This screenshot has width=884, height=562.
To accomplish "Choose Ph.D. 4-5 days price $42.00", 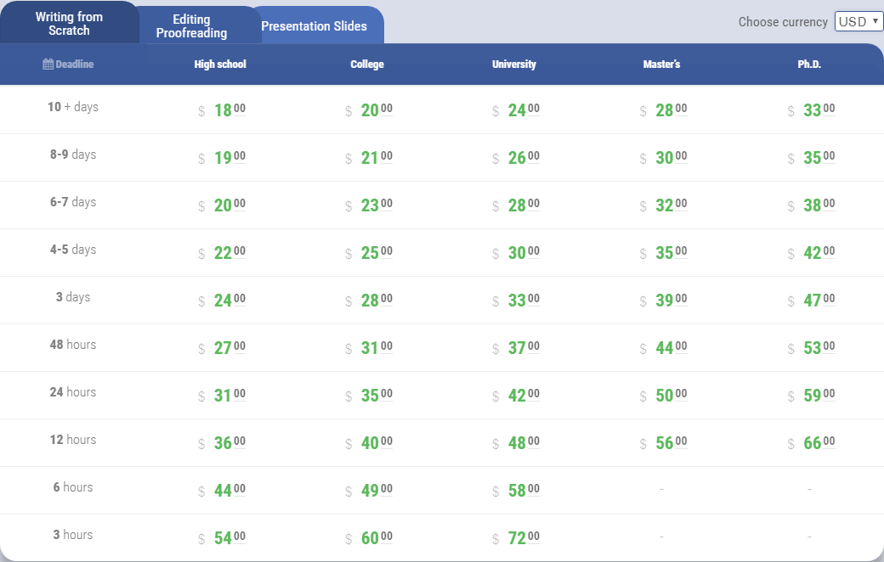I will [811, 252].
